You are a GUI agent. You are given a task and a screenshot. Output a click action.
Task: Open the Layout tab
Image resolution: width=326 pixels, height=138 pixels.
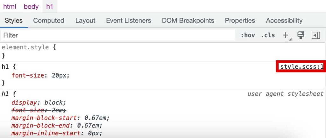(x=85, y=21)
